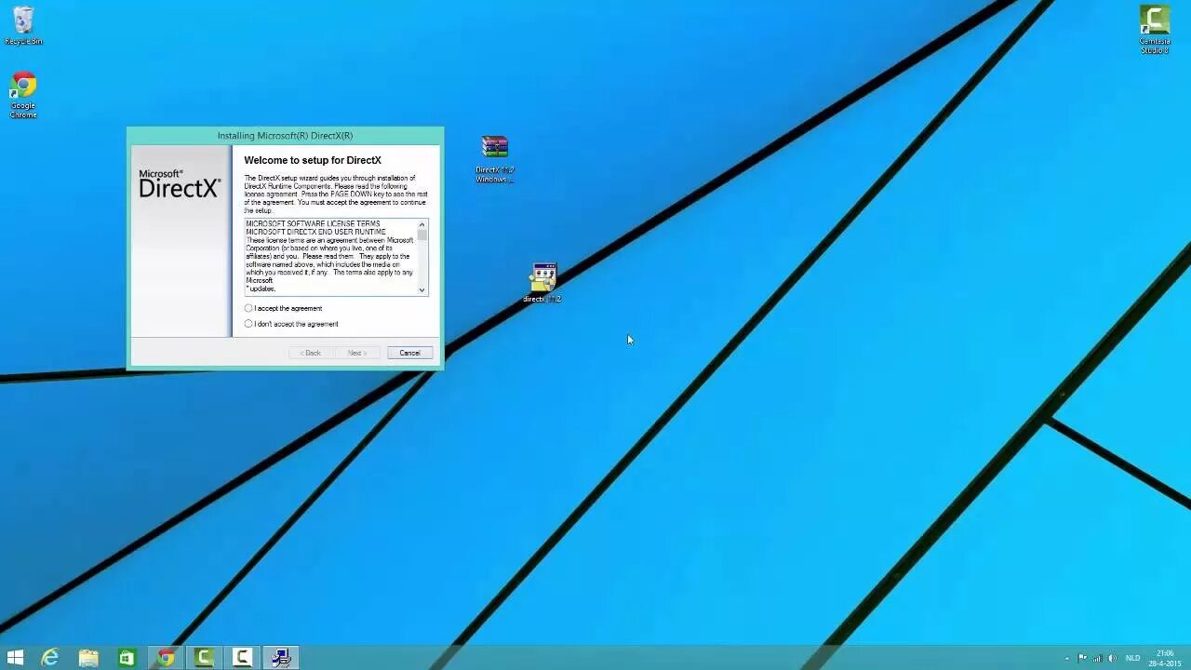Image resolution: width=1191 pixels, height=670 pixels.
Task: Click the license text scroll up arrow
Action: (422, 223)
